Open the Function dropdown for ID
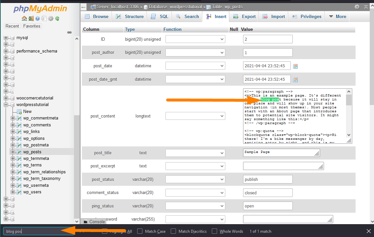This screenshot has width=374, height=237. 195,39
